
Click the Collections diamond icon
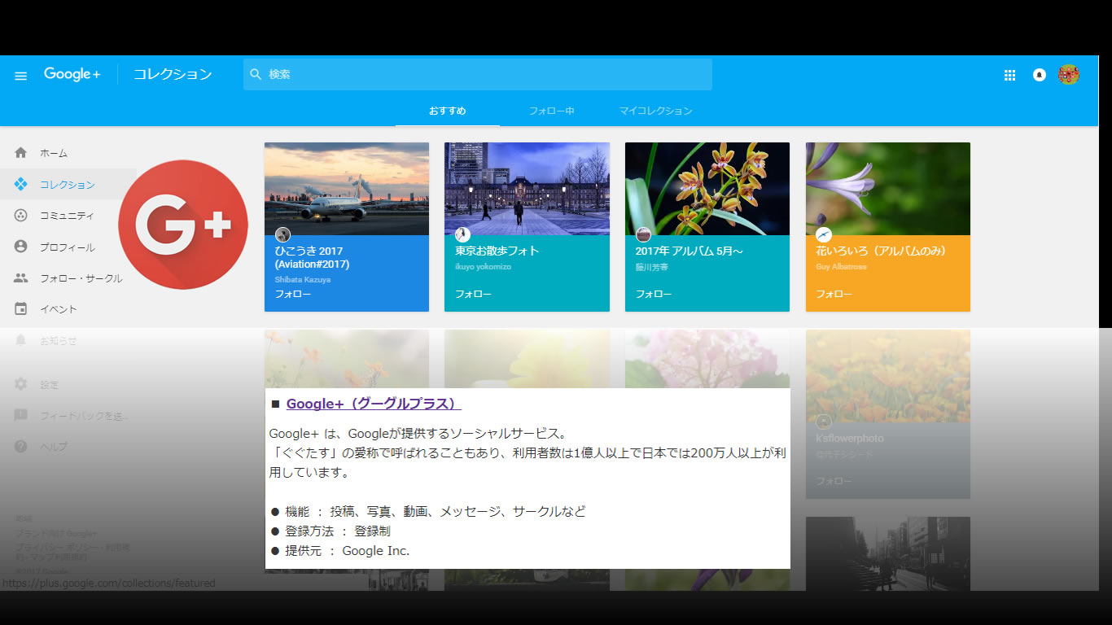(x=21, y=185)
